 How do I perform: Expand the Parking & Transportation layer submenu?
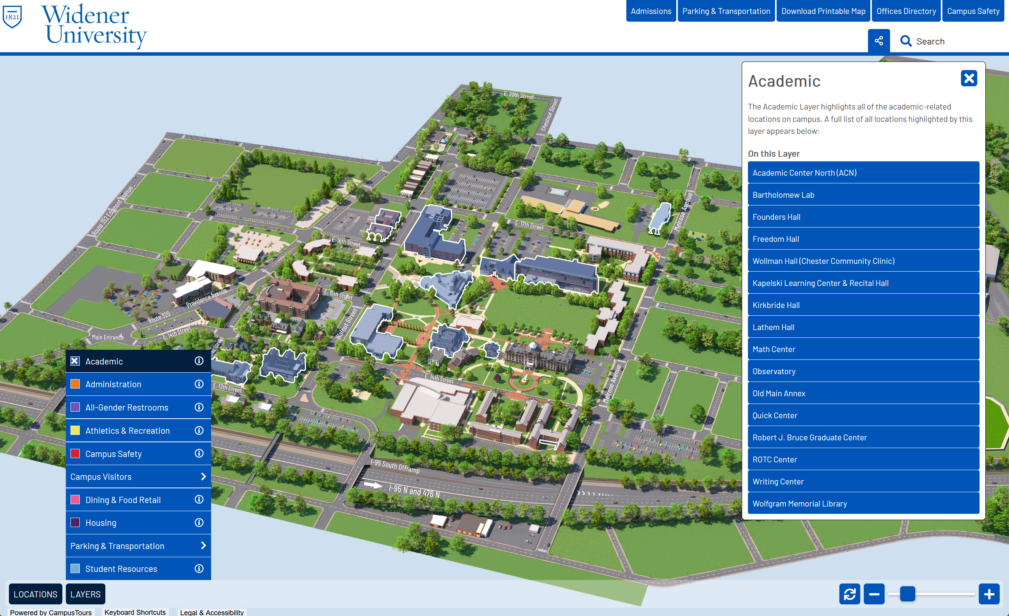[138, 546]
